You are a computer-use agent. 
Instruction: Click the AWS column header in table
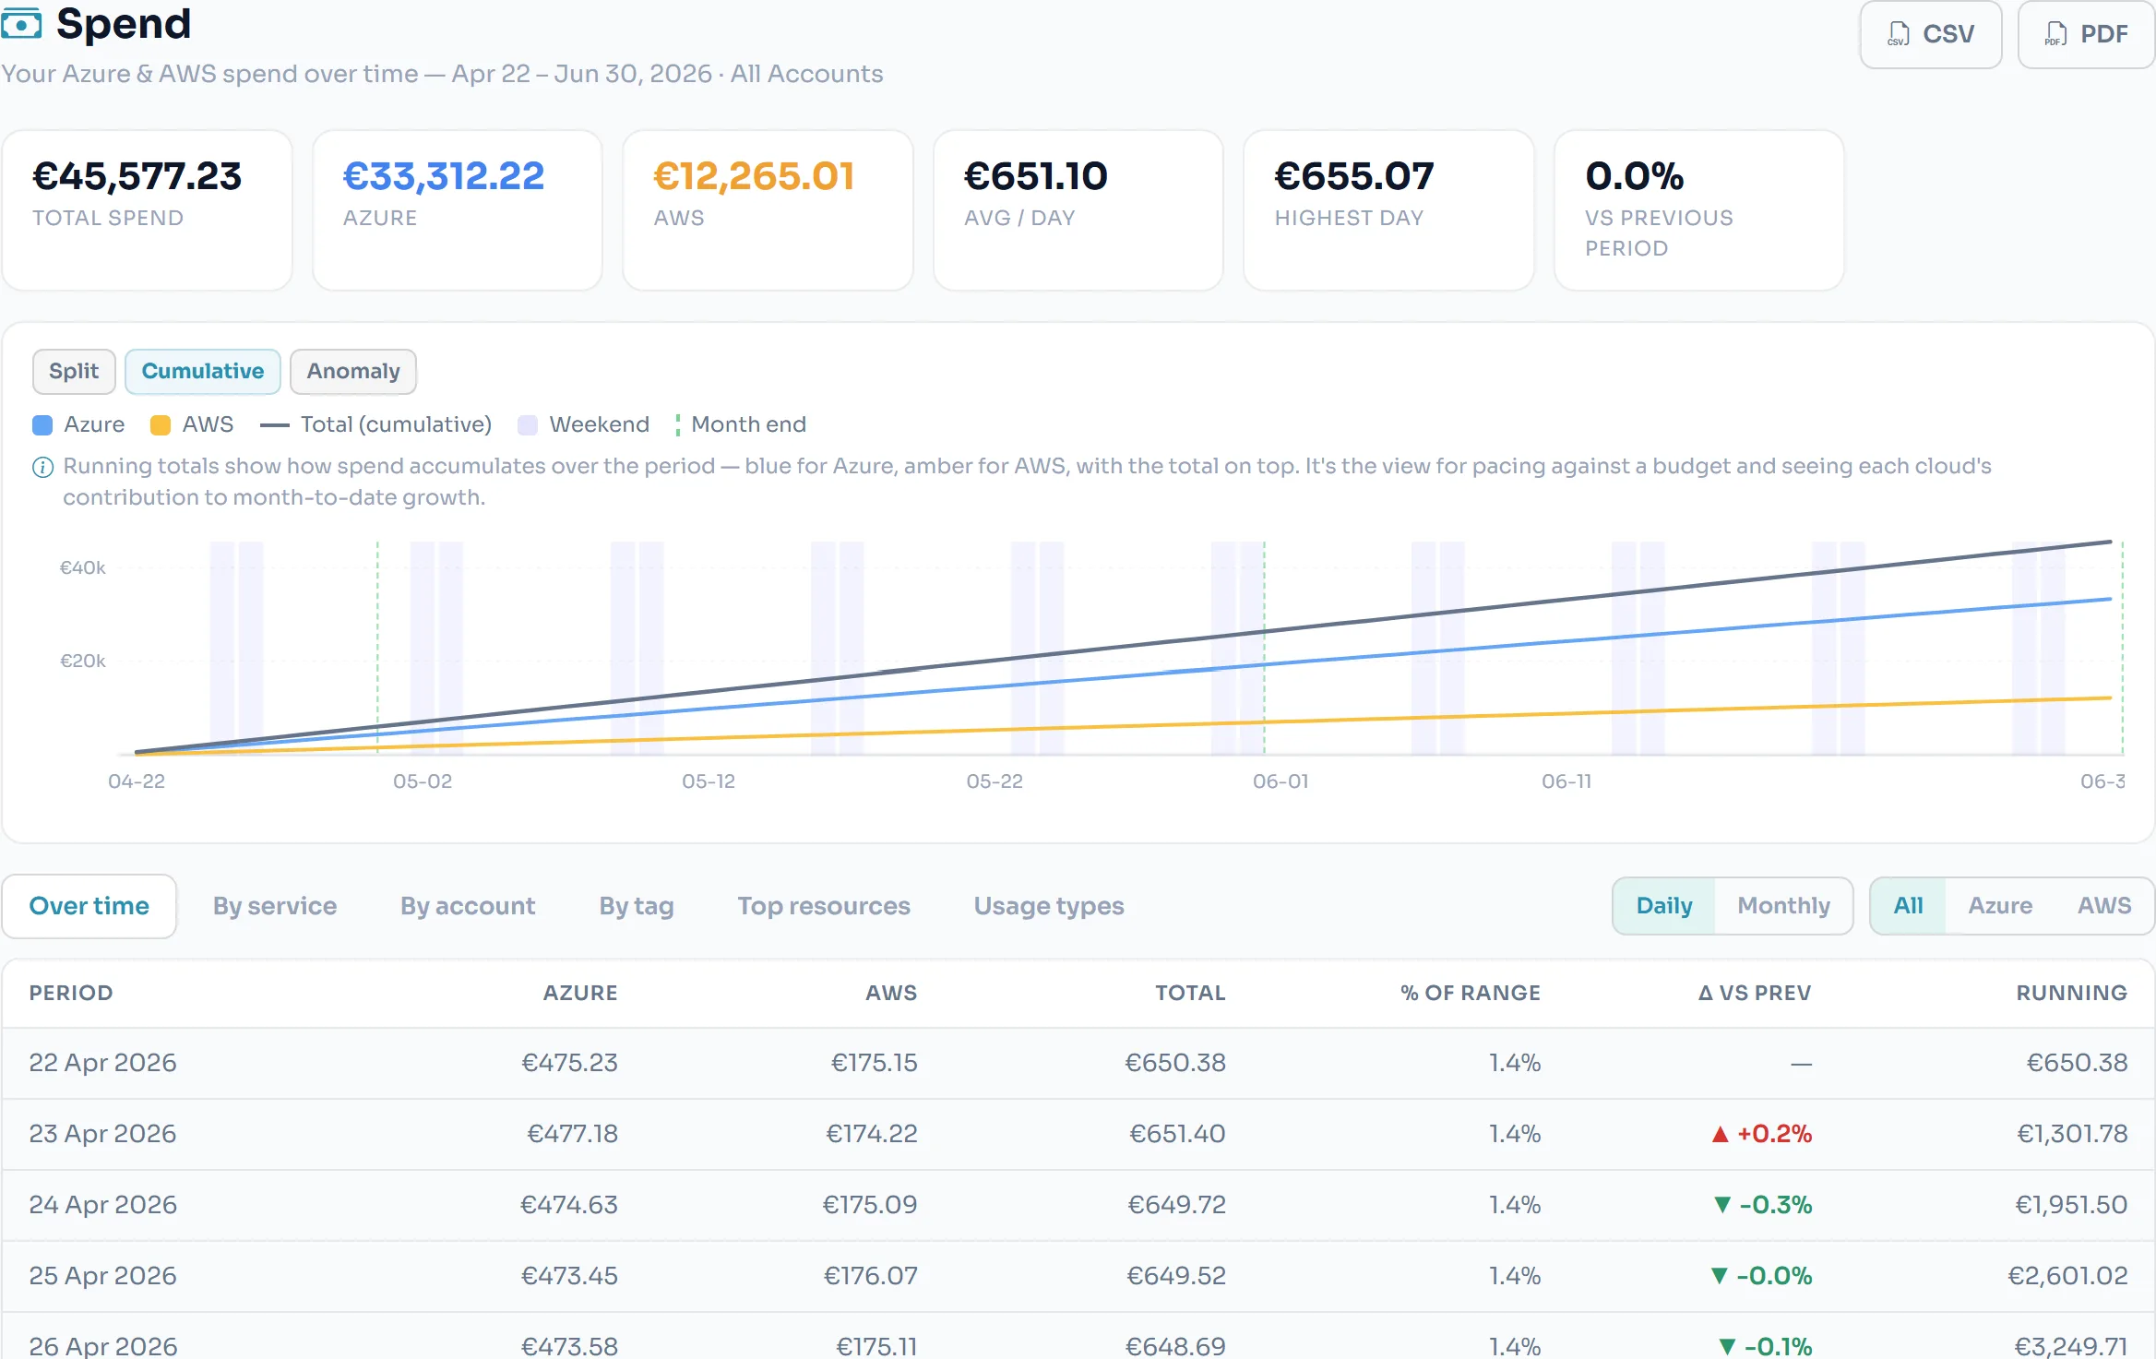click(x=891, y=993)
